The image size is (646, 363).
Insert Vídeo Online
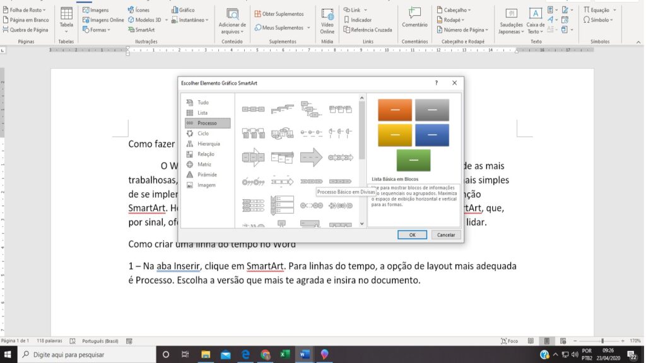point(327,21)
